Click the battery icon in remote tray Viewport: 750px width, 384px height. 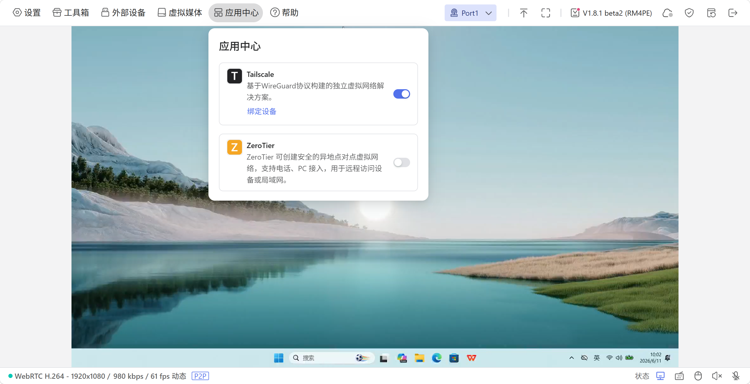coord(629,358)
